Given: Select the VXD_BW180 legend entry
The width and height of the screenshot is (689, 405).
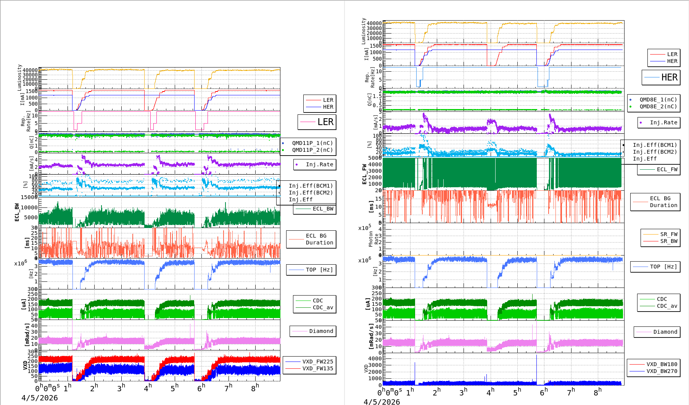Looking at the screenshot, I should 662,364.
